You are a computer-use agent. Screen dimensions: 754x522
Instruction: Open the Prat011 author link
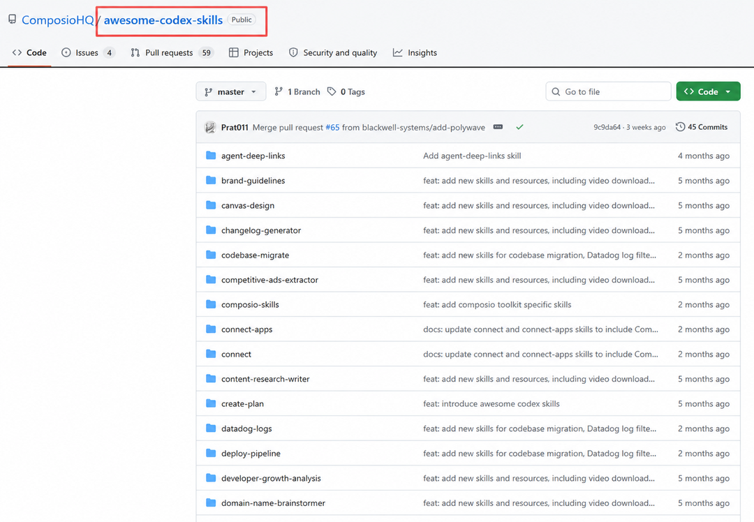click(235, 128)
